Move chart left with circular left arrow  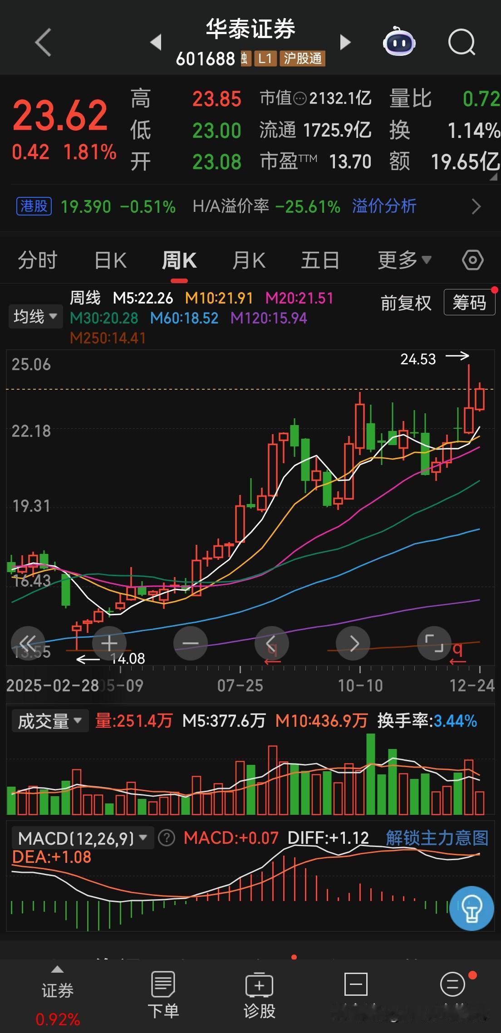(x=271, y=643)
